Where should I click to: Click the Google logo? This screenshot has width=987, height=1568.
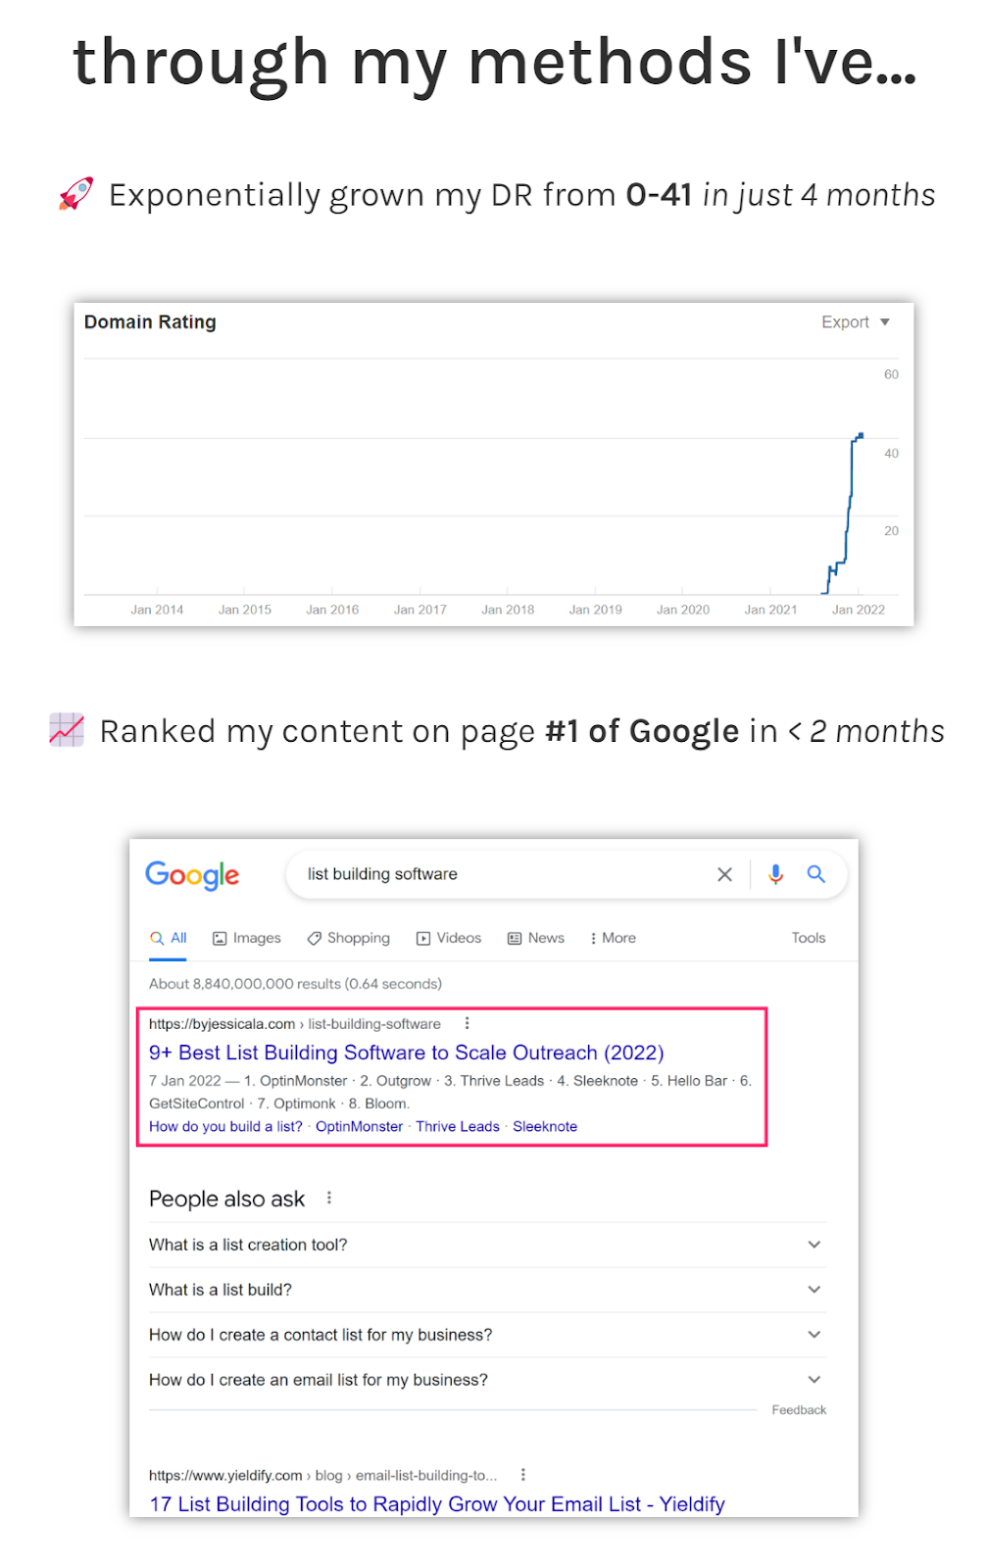pyautogui.click(x=192, y=875)
